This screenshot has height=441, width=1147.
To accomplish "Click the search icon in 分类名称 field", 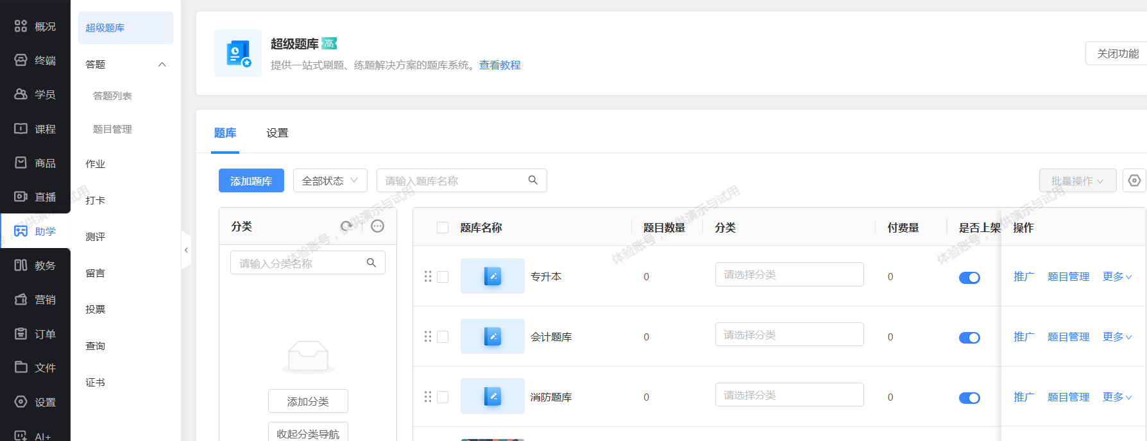I will [371, 263].
